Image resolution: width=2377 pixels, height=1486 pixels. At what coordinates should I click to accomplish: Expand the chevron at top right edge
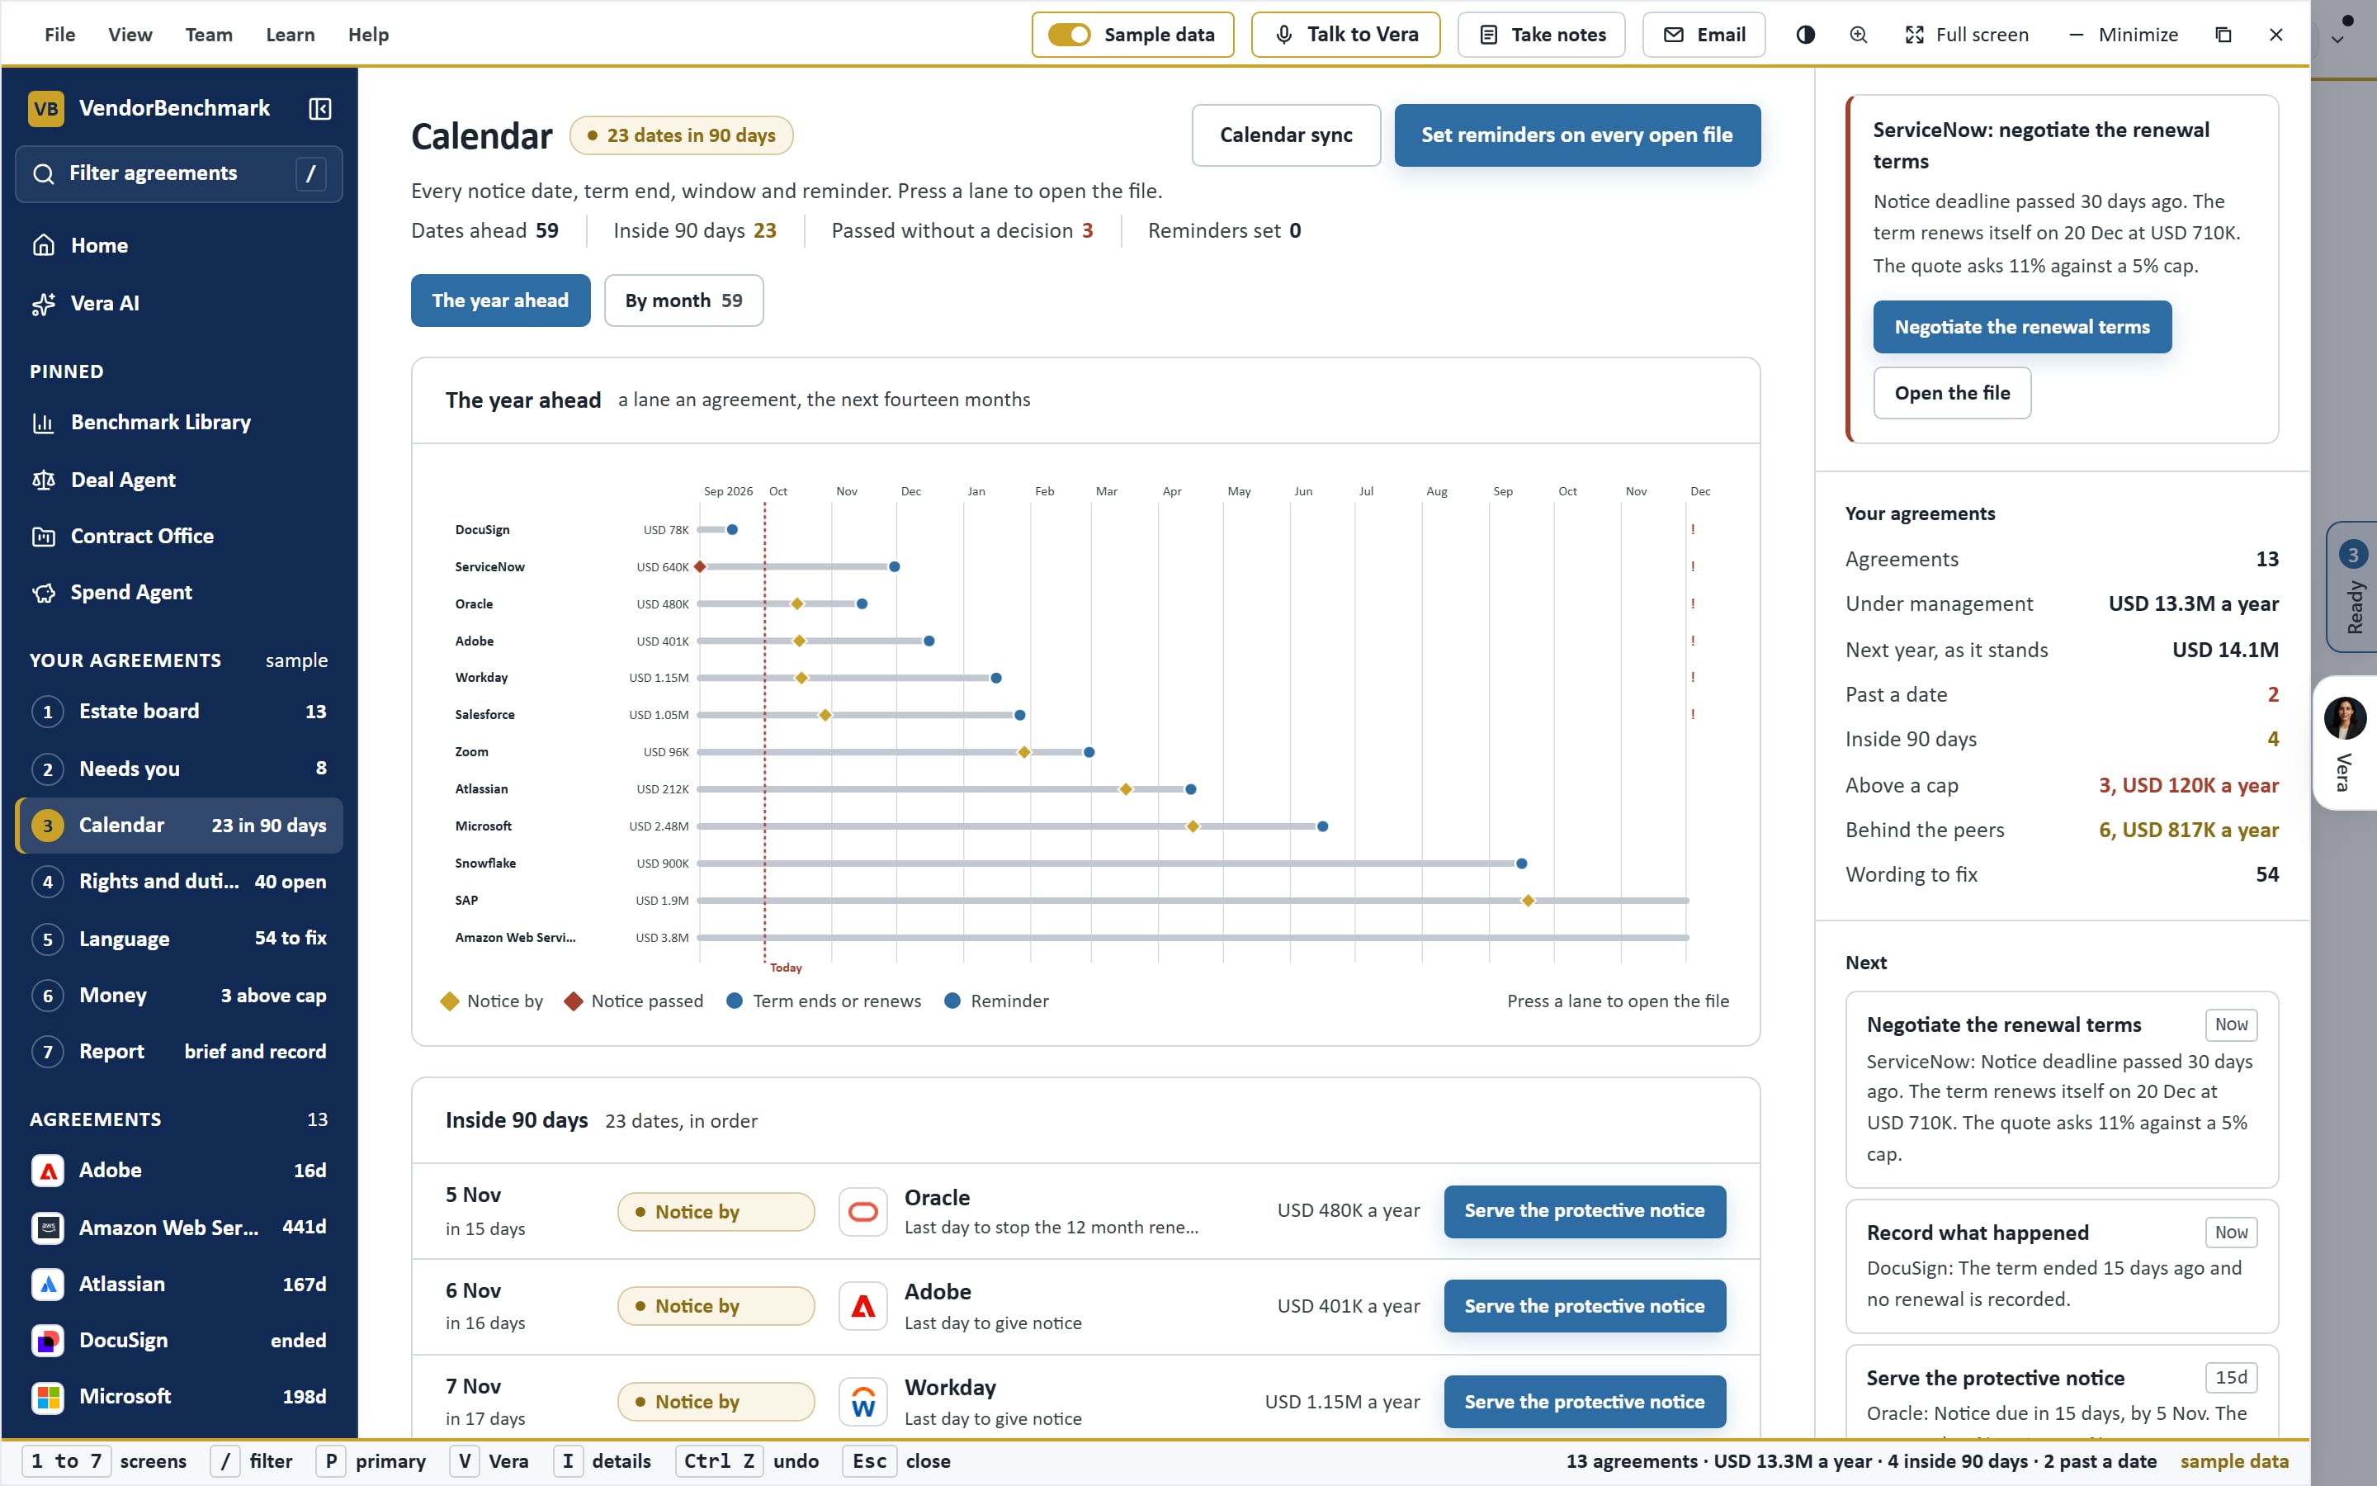pyautogui.click(x=2337, y=40)
